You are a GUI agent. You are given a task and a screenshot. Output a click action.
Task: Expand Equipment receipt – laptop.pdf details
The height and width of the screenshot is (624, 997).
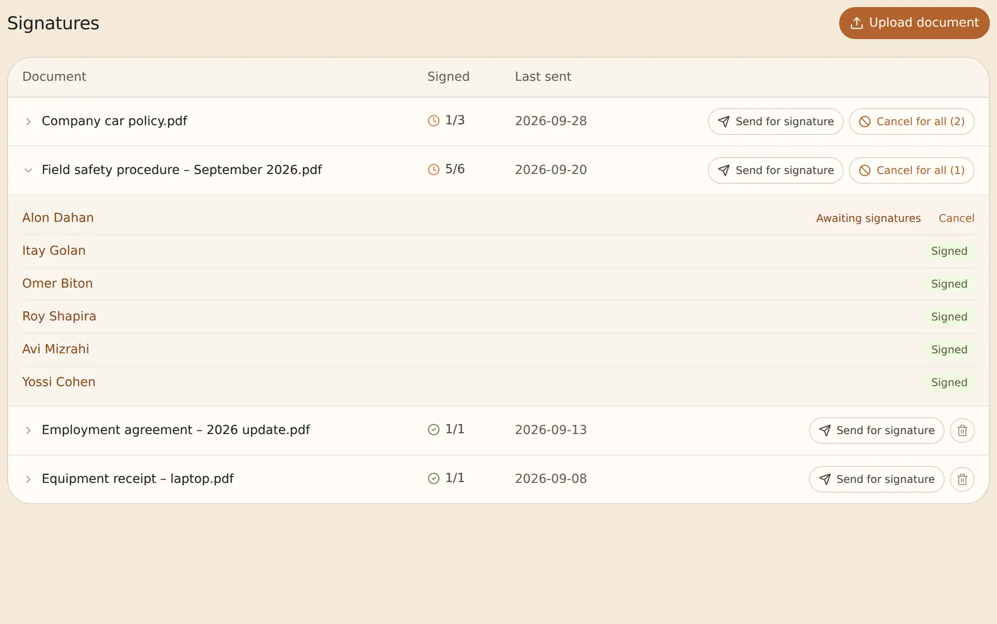[28, 479]
